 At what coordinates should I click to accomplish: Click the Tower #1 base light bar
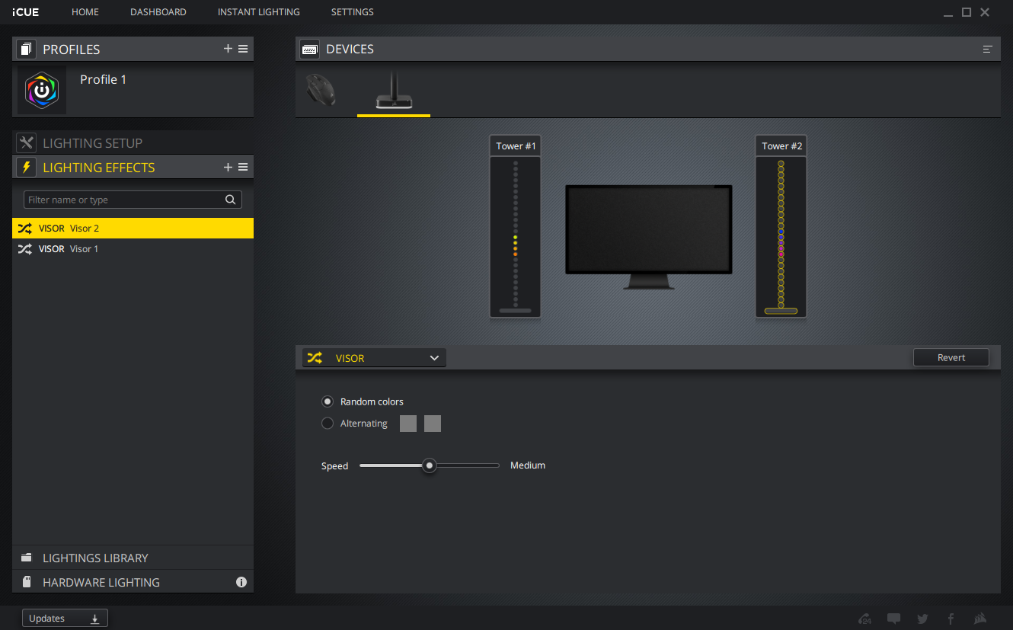pos(516,311)
